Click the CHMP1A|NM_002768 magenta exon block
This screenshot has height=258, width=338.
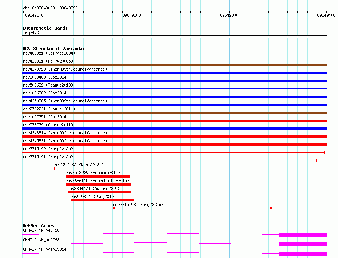click(x=303, y=244)
